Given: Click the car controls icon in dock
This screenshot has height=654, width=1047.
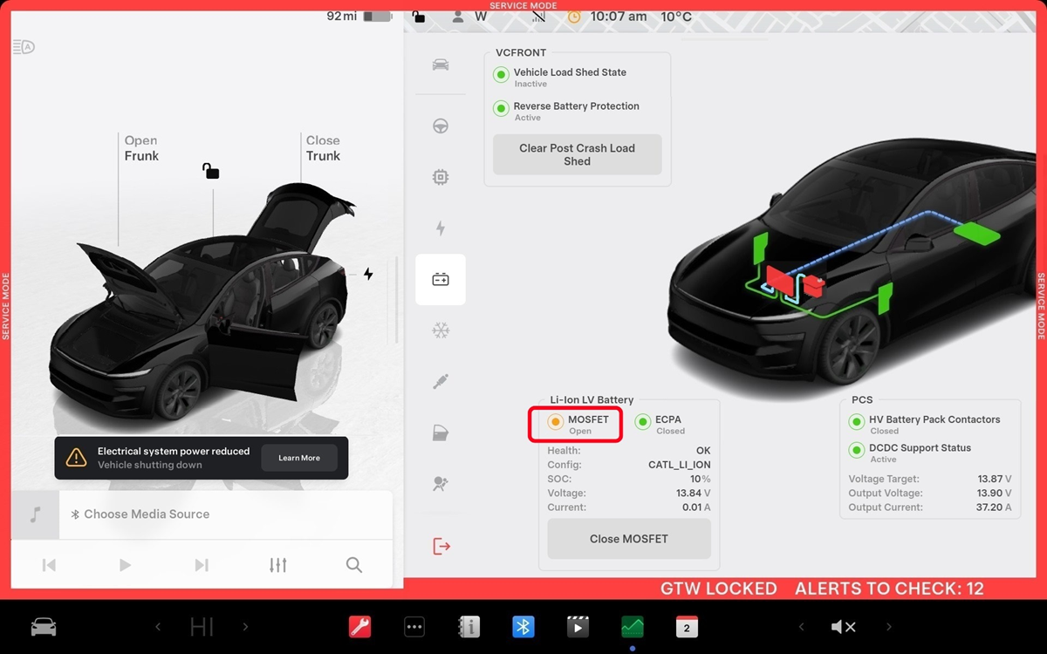Looking at the screenshot, I should [44, 627].
